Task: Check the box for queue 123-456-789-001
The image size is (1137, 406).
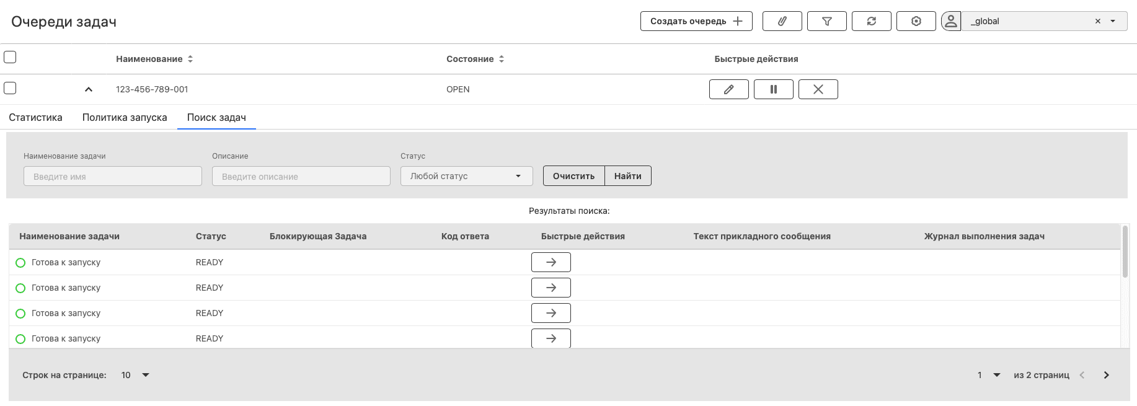Action: pyautogui.click(x=10, y=88)
